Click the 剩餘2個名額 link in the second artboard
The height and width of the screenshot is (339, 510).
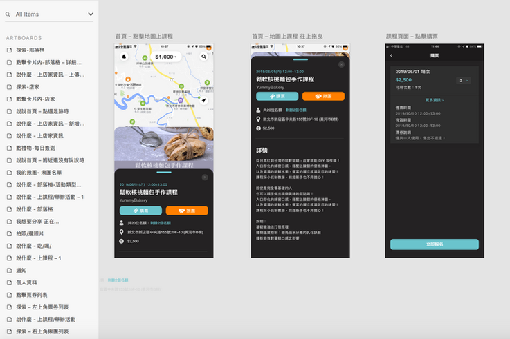tap(296, 110)
